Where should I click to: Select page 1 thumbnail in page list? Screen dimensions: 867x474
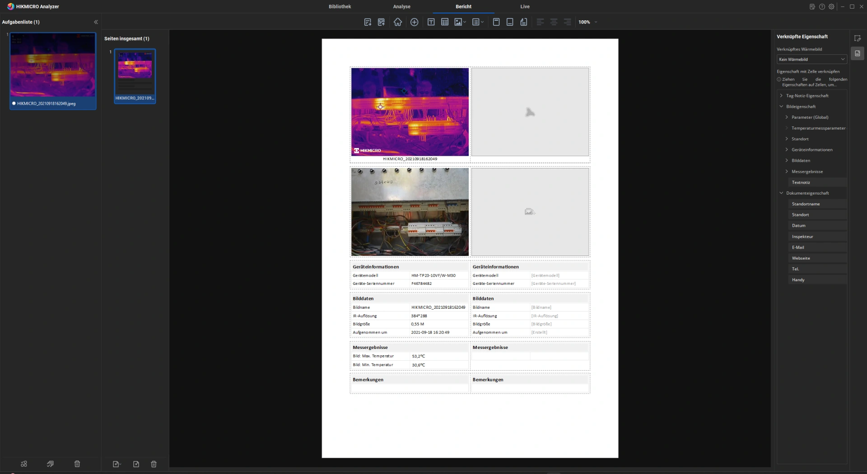click(135, 76)
